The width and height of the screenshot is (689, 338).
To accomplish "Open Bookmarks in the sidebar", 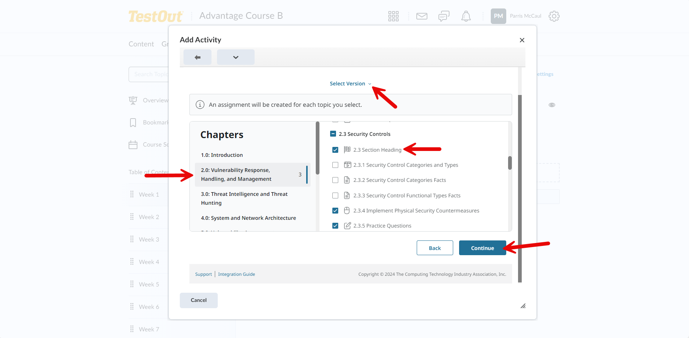I will click(x=155, y=123).
